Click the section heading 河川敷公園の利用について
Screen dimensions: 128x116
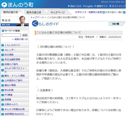(56, 47)
